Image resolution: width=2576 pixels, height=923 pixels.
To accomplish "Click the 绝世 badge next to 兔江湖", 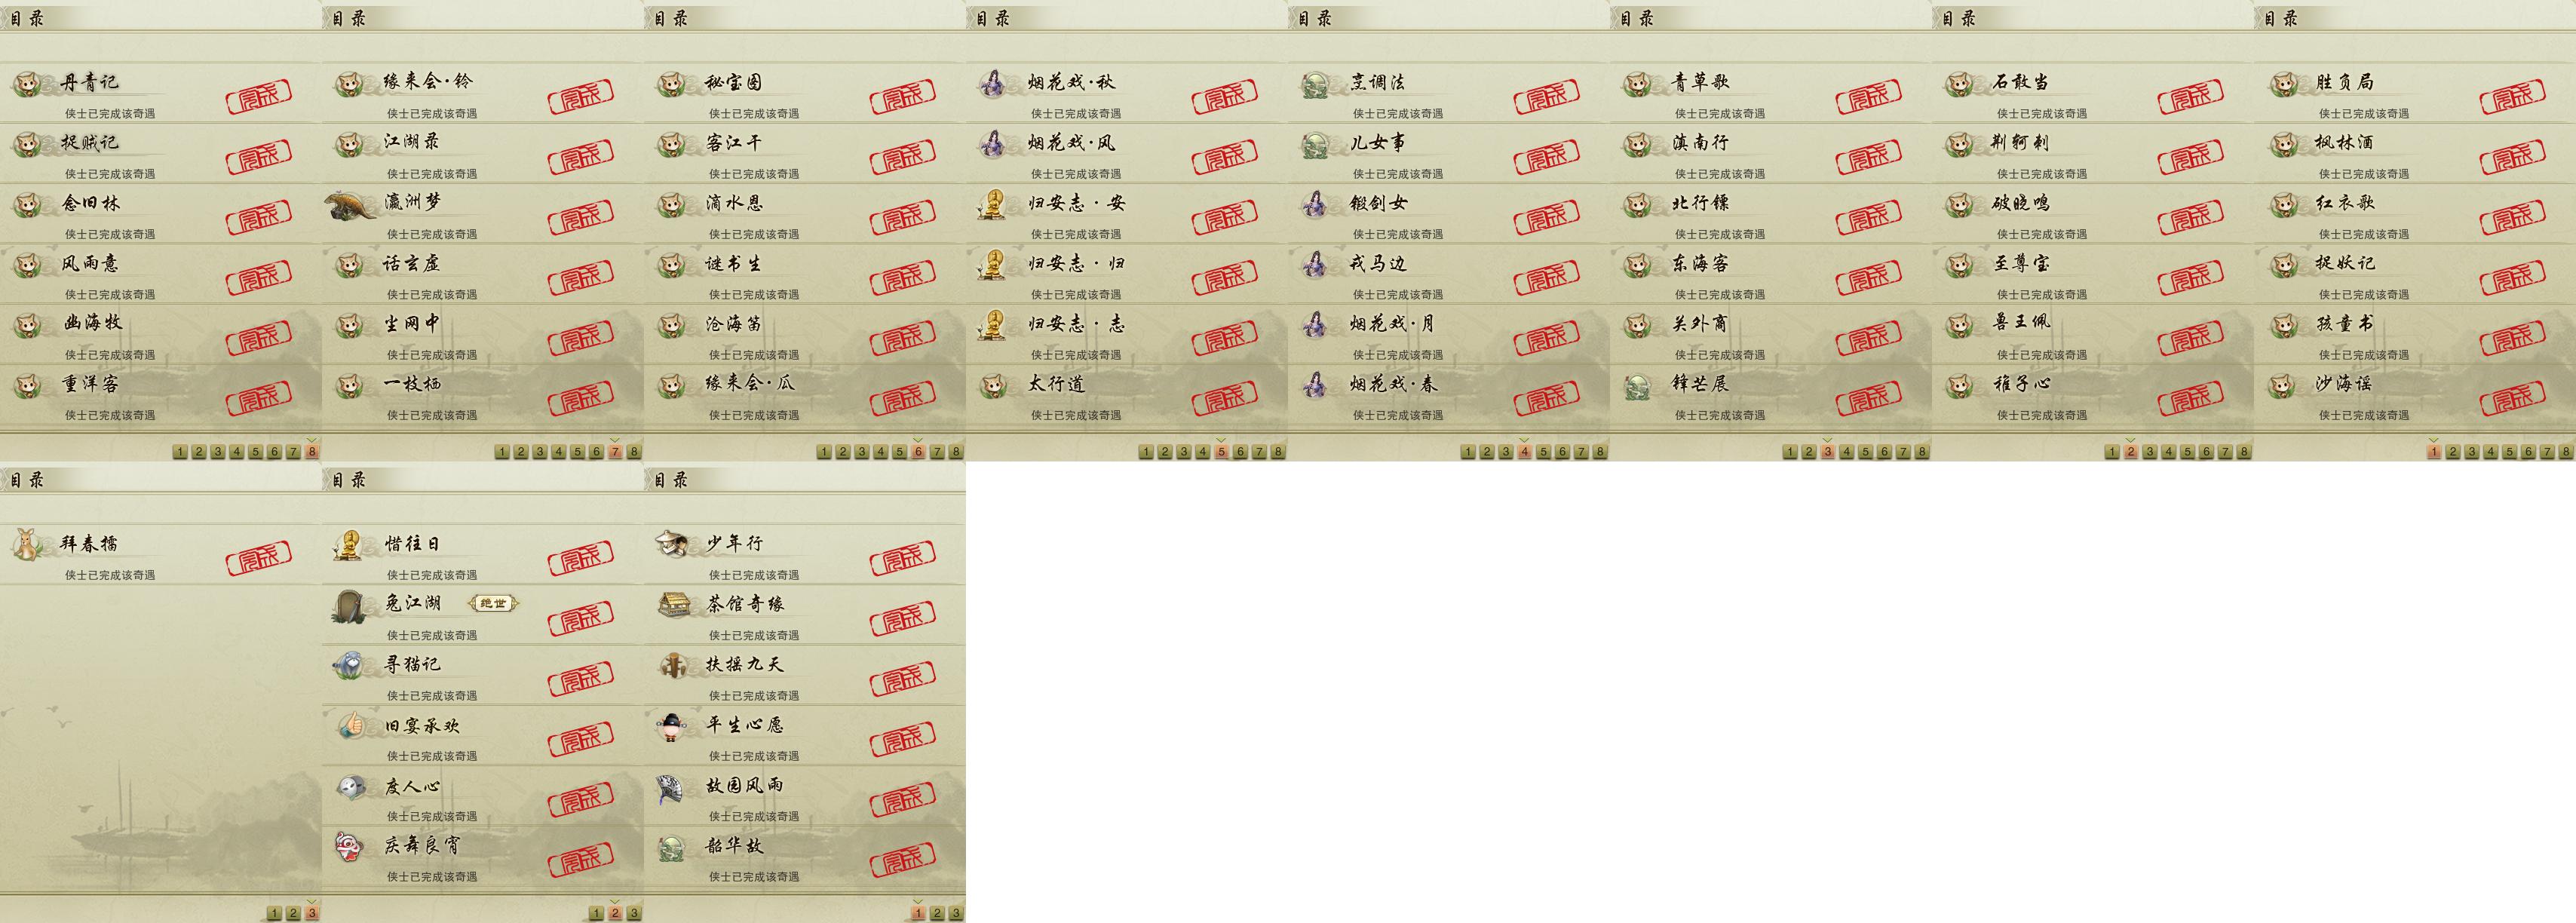I will 494,603.
